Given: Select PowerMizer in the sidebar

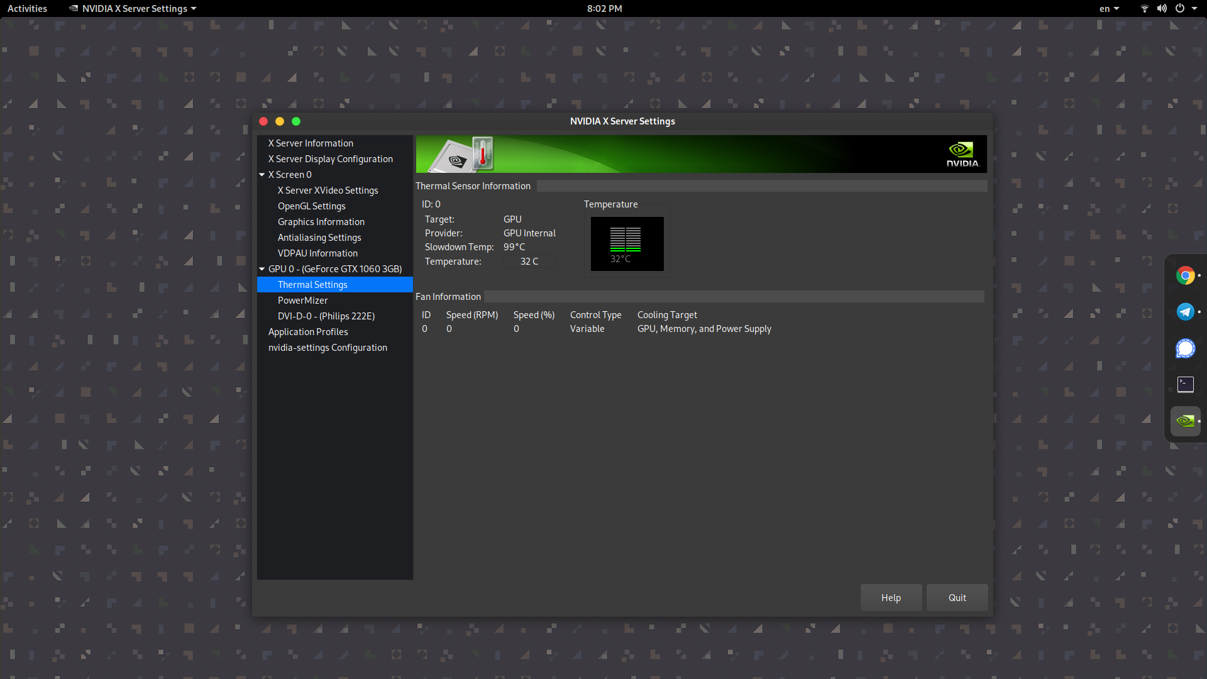Looking at the screenshot, I should [x=302, y=301].
